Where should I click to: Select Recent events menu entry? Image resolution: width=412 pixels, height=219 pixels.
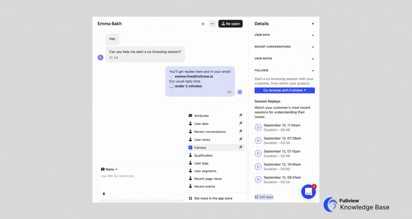[x=216, y=186]
